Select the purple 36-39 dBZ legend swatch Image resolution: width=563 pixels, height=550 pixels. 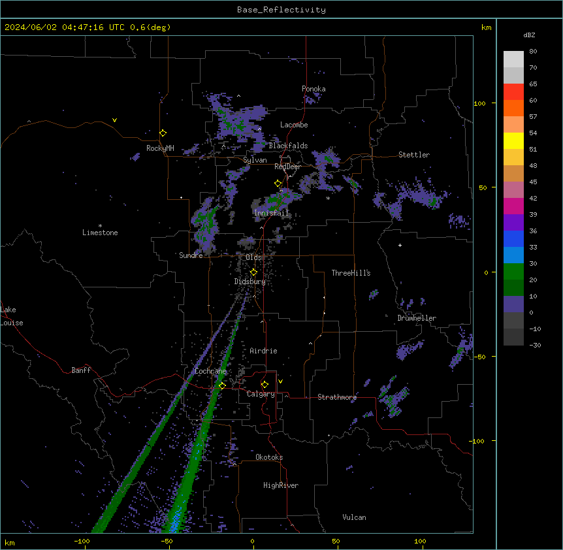coord(513,223)
